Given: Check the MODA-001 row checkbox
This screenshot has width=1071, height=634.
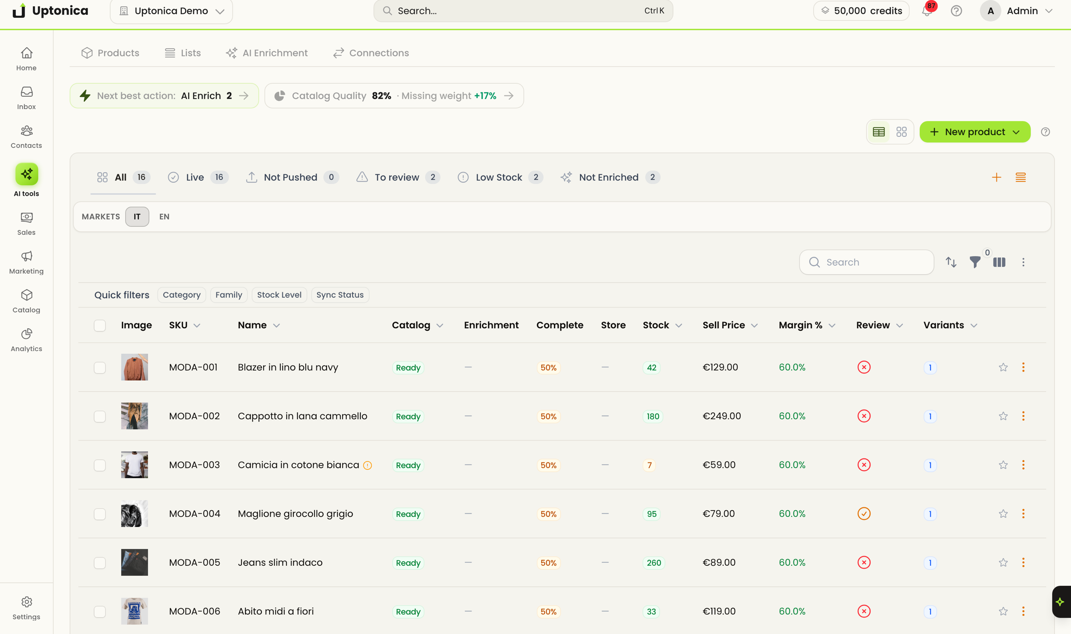Looking at the screenshot, I should tap(100, 367).
